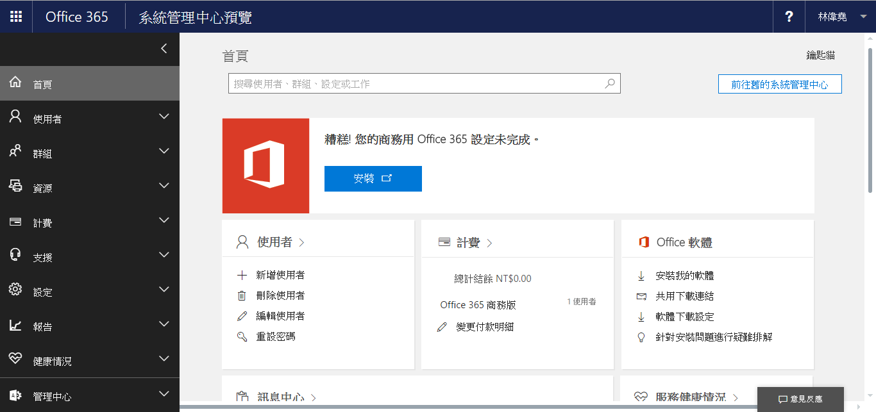Image resolution: width=876 pixels, height=412 pixels.
Task: Expand the 支援 sidebar section chevron
Action: [164, 255]
